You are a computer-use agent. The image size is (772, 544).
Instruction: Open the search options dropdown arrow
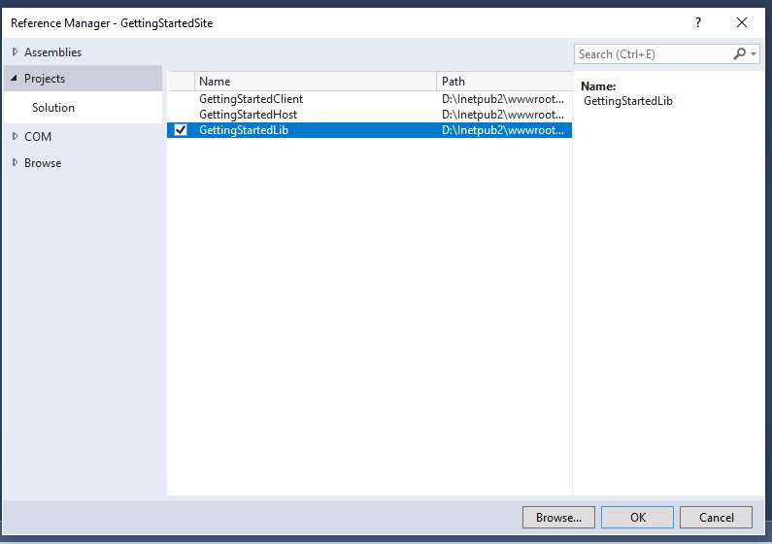coord(754,54)
